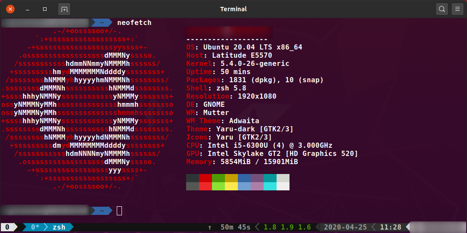Minimize the Terminal window
Viewport: 467px width, 233px height.
click(x=28, y=9)
